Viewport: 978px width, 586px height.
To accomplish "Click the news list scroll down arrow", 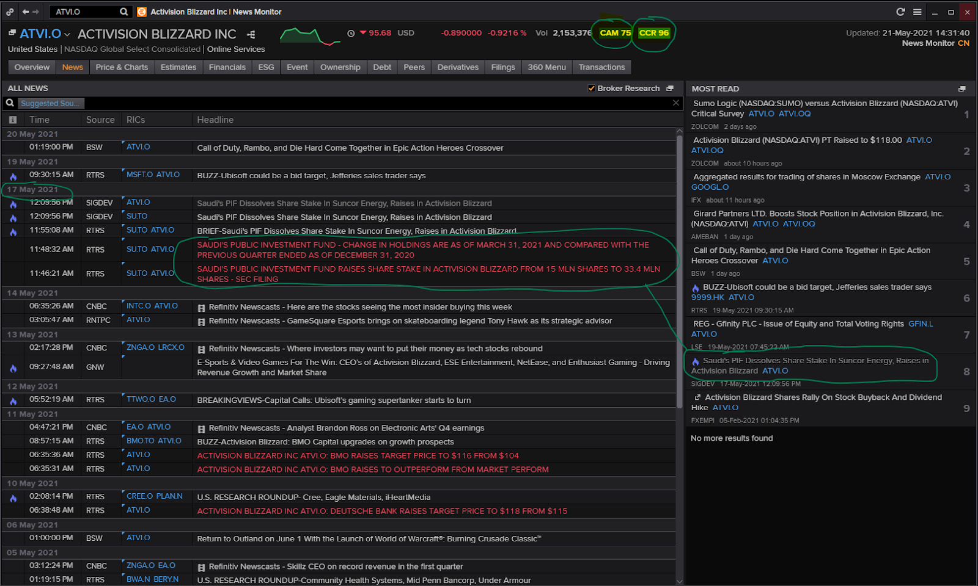I will click(679, 581).
